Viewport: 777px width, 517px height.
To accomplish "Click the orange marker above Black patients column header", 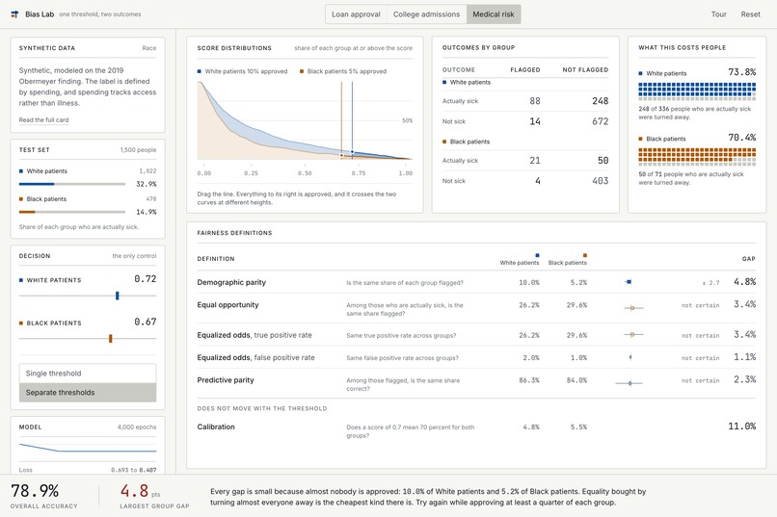I will click(585, 255).
